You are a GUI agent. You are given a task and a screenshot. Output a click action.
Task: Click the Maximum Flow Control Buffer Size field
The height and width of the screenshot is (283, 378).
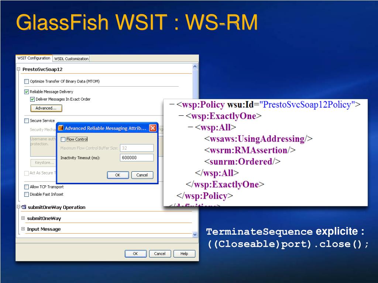[x=137, y=148]
